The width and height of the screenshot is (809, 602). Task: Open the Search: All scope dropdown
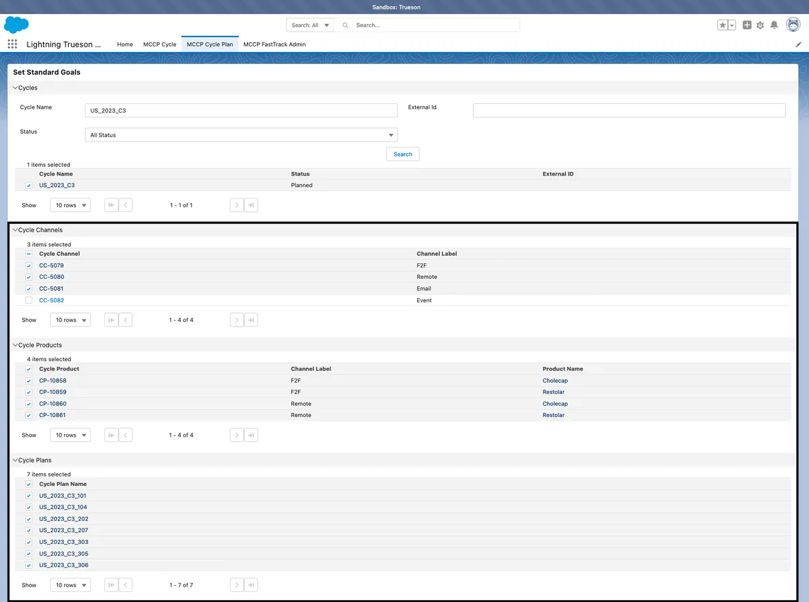(x=310, y=25)
